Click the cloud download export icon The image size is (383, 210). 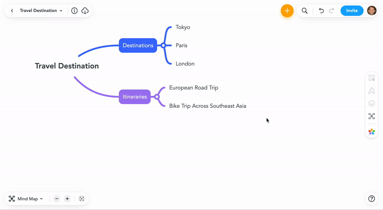pyautogui.click(x=85, y=10)
